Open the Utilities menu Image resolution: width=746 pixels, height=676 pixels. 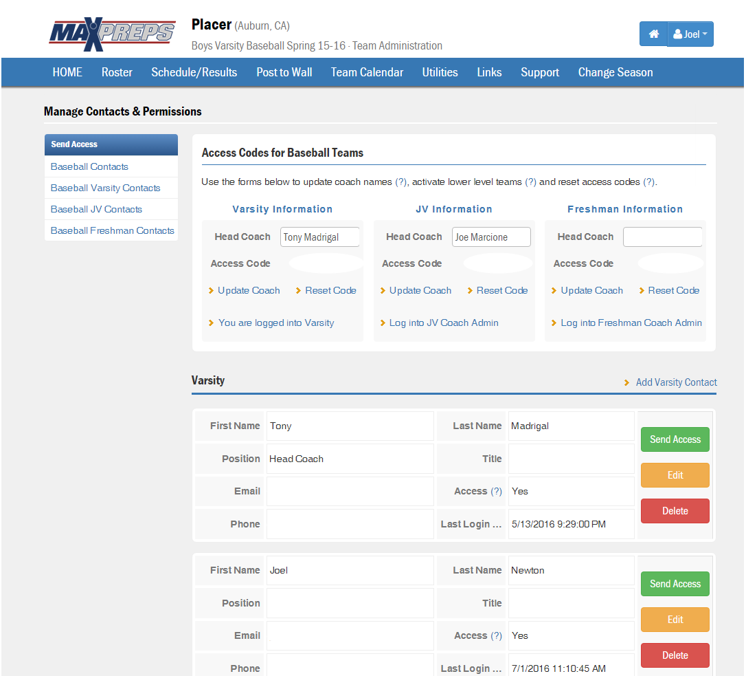[x=440, y=72]
